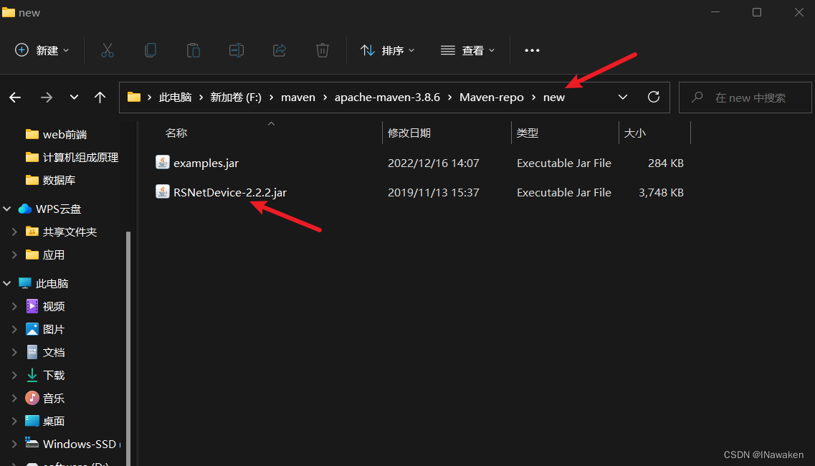Click 新加卷 (F:) breadcrumb segment
The height and width of the screenshot is (466, 815).
235,98
